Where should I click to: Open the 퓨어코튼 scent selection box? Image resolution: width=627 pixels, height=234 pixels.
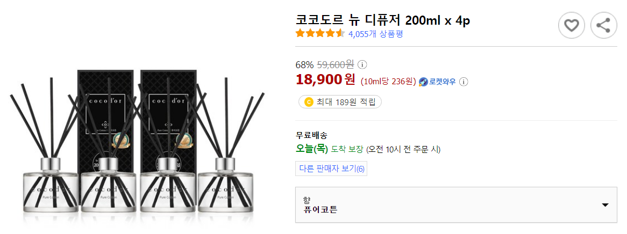[456, 205]
